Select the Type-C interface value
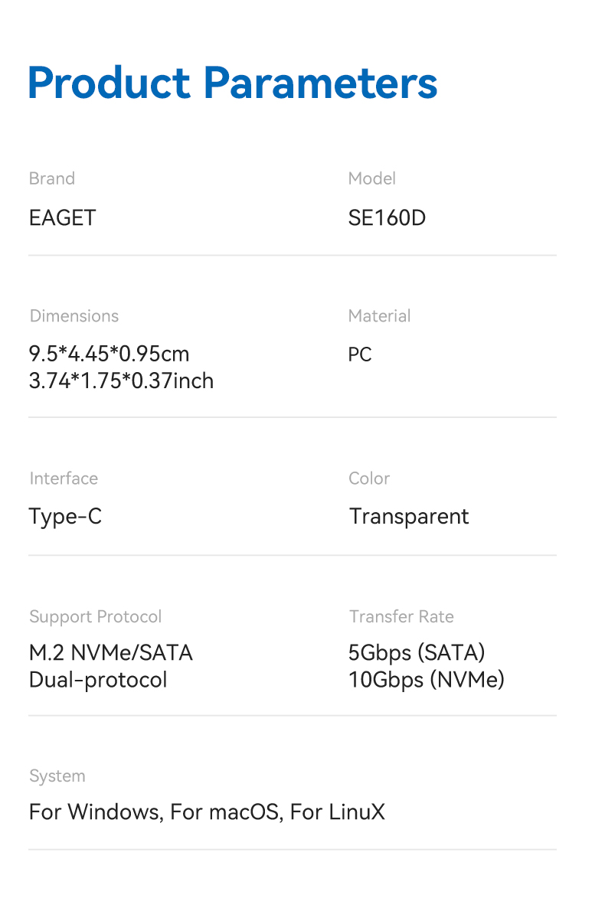605x908 pixels. coord(65,517)
